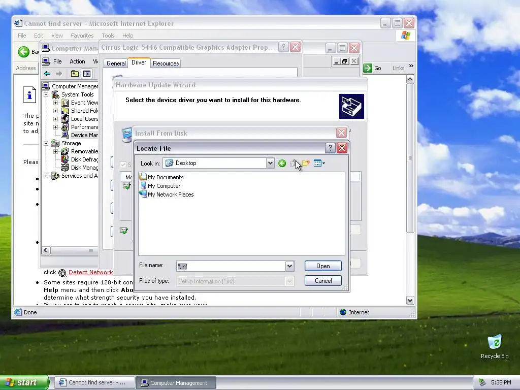520x390 pixels.
Task: Click Back arrow in Computer Management toolbar
Action: pyautogui.click(x=47, y=74)
